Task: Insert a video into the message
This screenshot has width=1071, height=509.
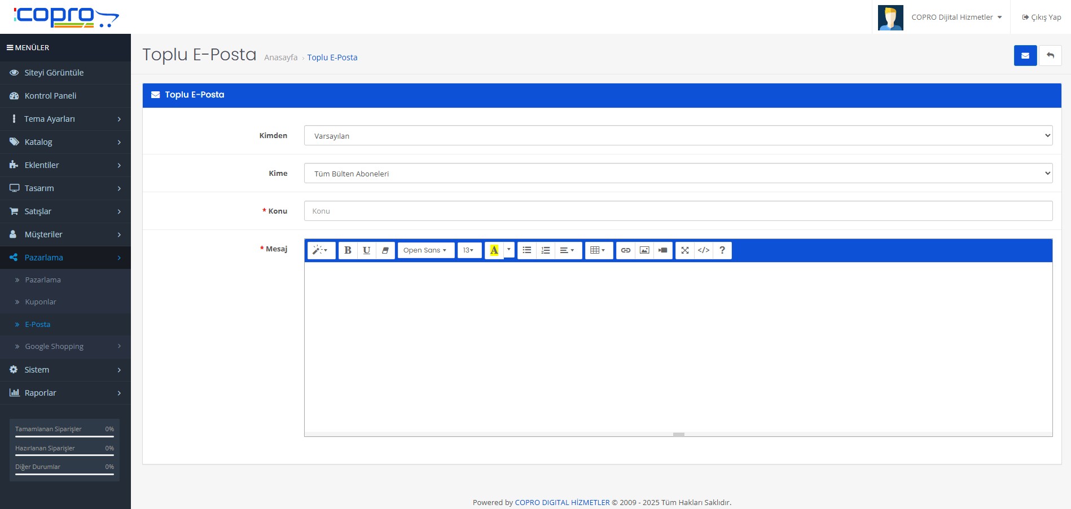Action: point(662,250)
